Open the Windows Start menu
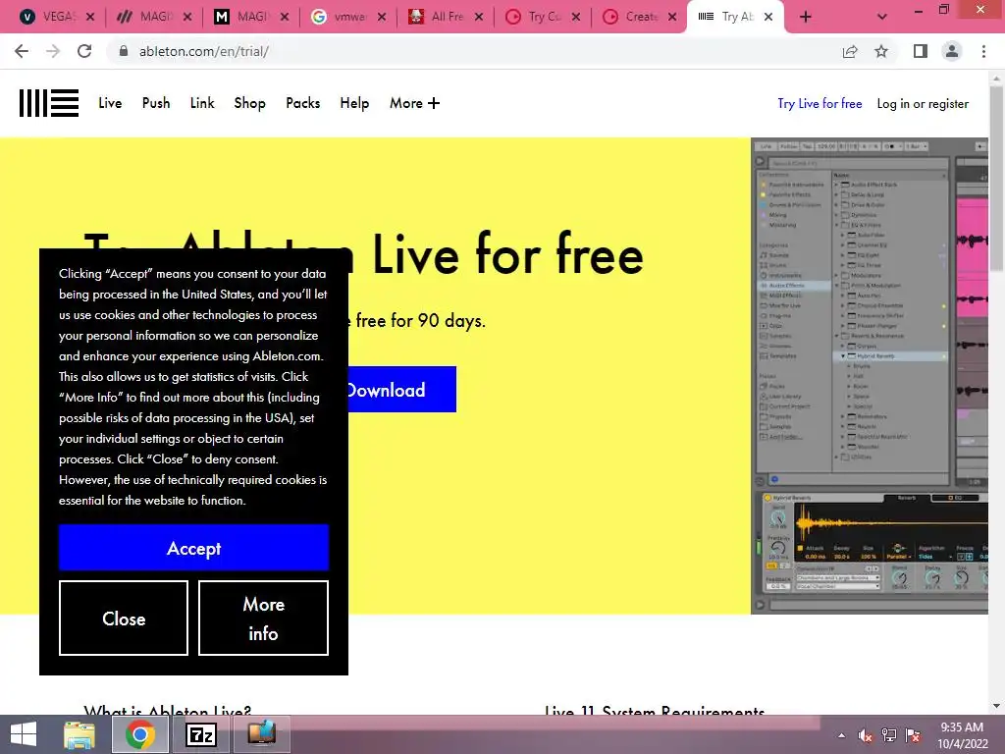Image resolution: width=1005 pixels, height=754 pixels. (24, 734)
